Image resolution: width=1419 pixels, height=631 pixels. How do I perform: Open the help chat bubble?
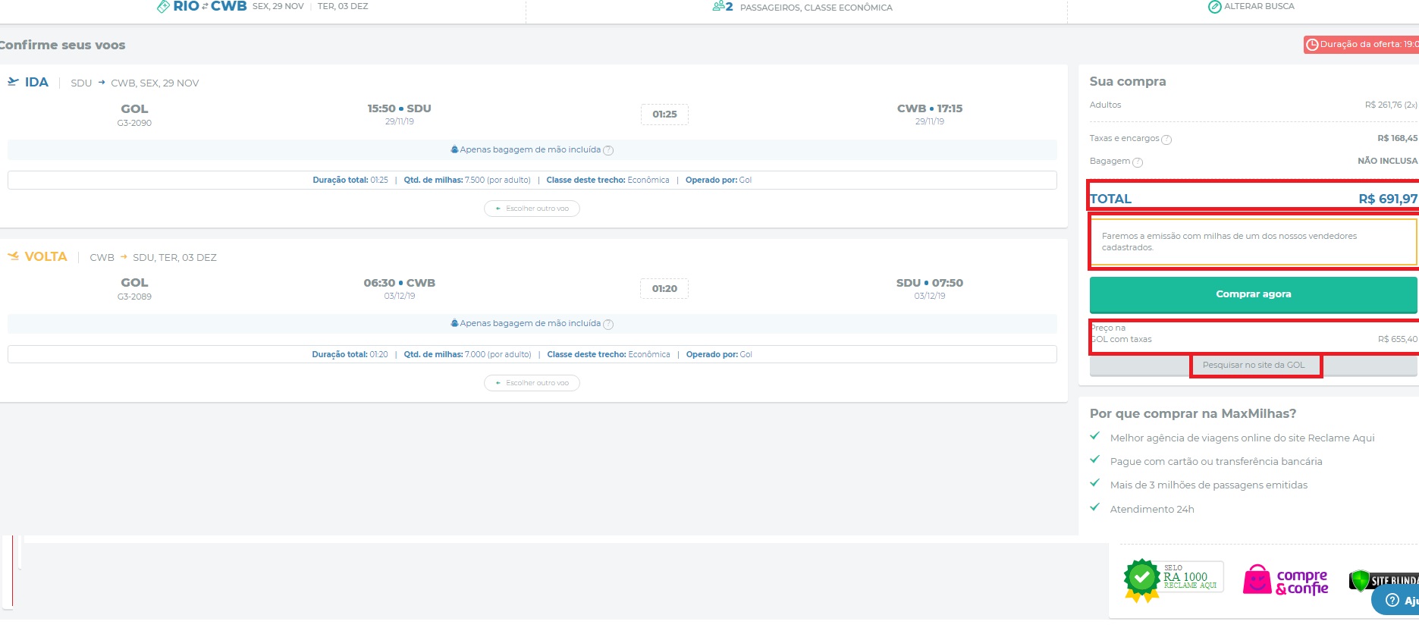tap(1395, 600)
